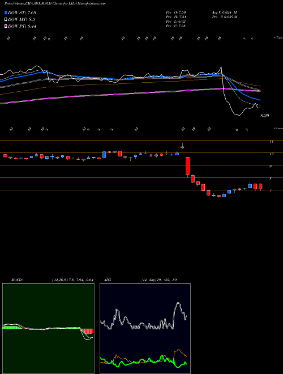Viewport: 283px width, 374px height.
Task: Click the 'Avg V: 0.024 M' volume text
Action: point(224,12)
